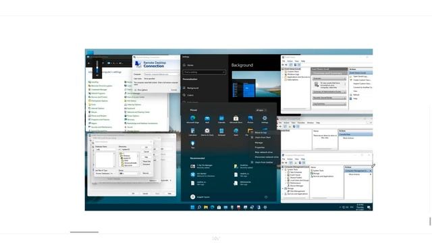
Task: Open Paint from Start pinned apps
Action: click(236, 132)
